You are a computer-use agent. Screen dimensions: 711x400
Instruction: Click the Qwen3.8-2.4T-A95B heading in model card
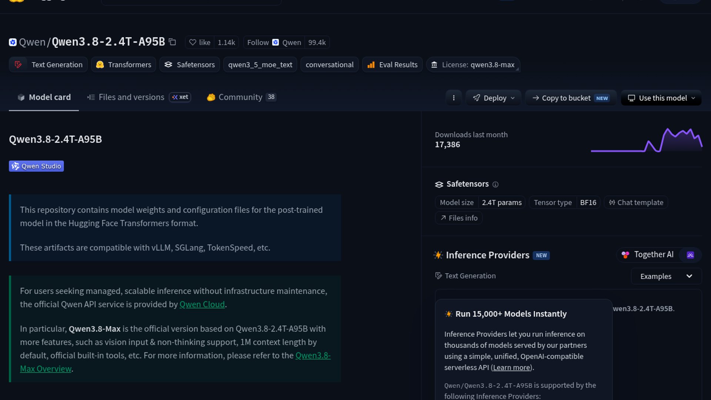coord(55,139)
